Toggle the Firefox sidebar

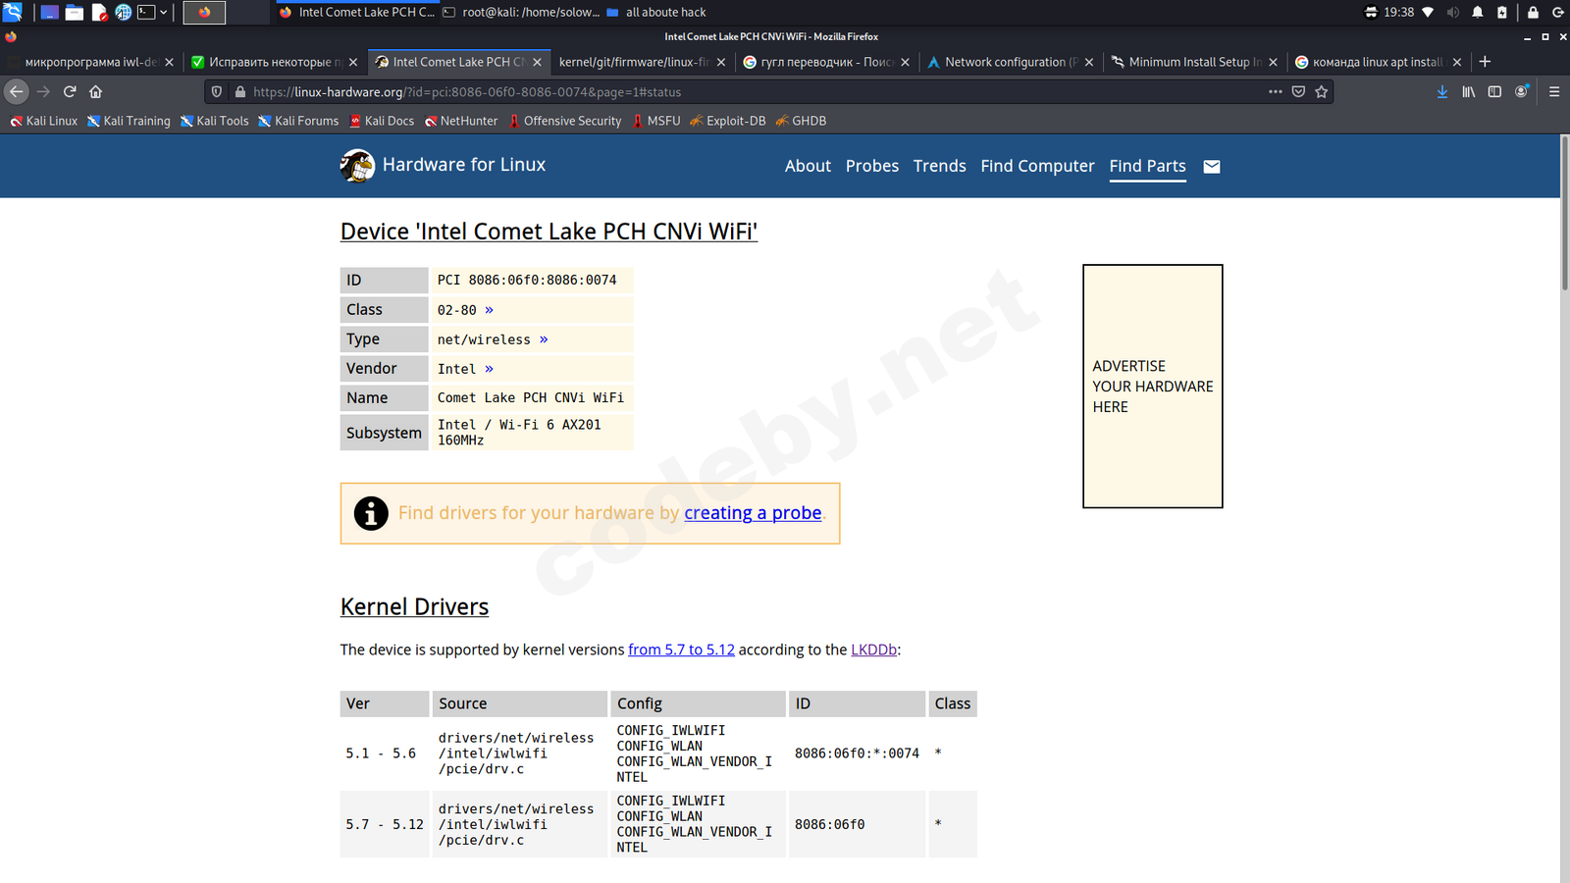(x=1494, y=91)
